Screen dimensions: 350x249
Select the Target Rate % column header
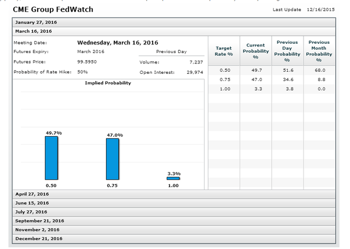(x=224, y=51)
